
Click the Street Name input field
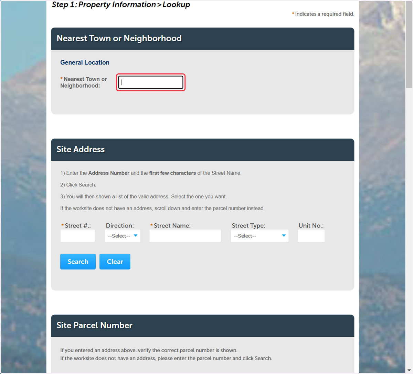tap(185, 236)
